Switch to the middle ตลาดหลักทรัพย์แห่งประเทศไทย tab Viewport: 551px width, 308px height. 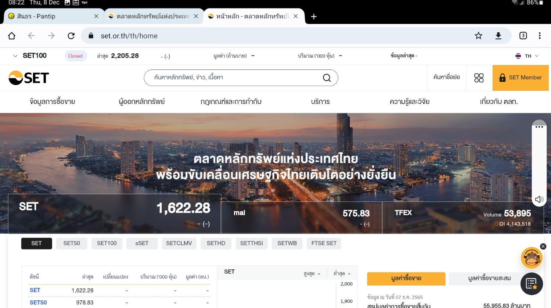(x=153, y=16)
